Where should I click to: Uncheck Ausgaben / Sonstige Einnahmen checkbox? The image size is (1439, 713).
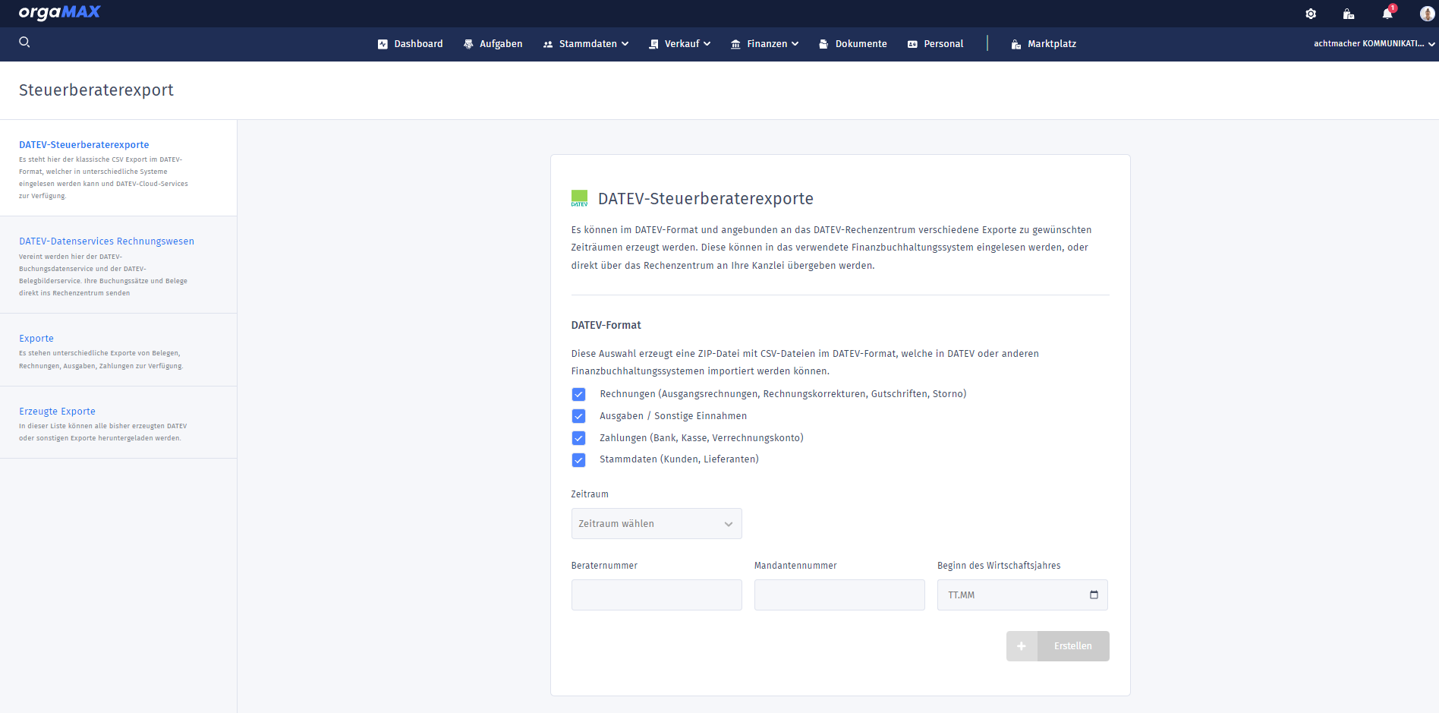(579, 416)
